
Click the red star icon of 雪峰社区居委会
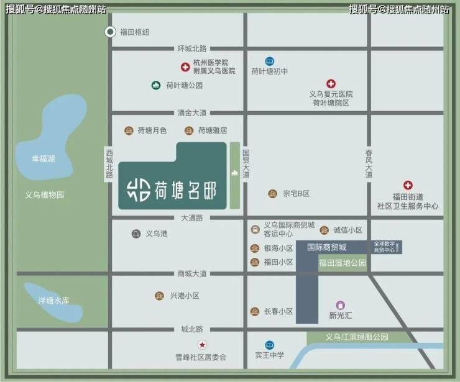point(202,345)
